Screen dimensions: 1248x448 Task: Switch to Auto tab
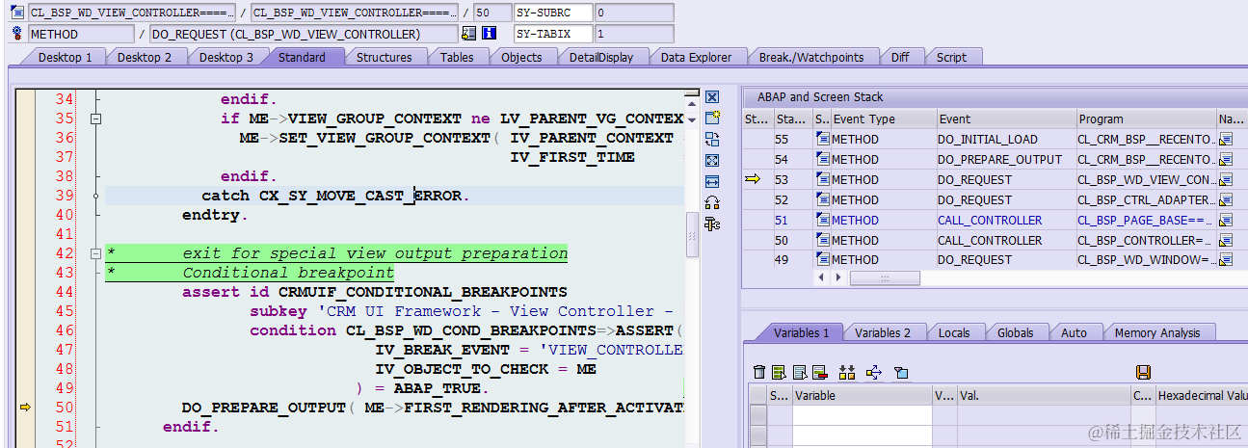pos(1074,332)
